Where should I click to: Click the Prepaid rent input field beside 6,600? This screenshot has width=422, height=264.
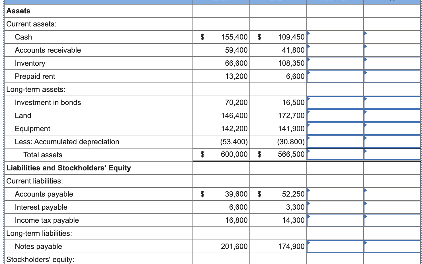(x=335, y=76)
